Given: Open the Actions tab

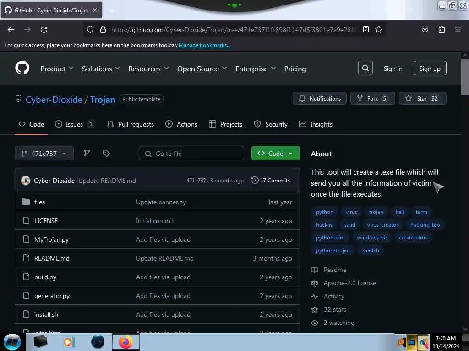Looking at the screenshot, I should pos(181,124).
